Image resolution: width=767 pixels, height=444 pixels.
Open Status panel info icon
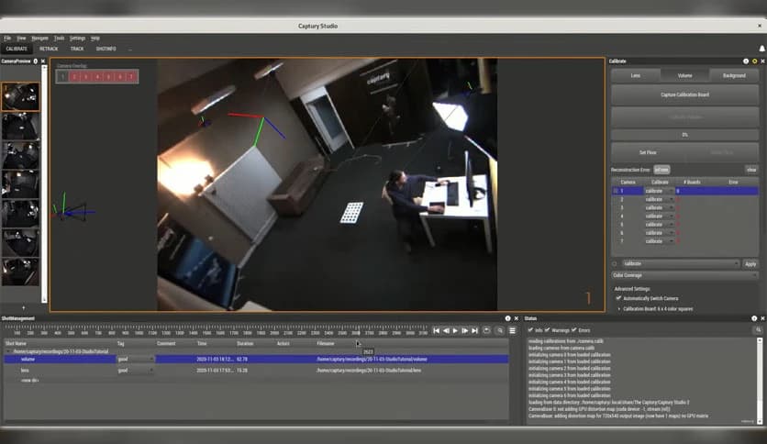[x=754, y=318]
